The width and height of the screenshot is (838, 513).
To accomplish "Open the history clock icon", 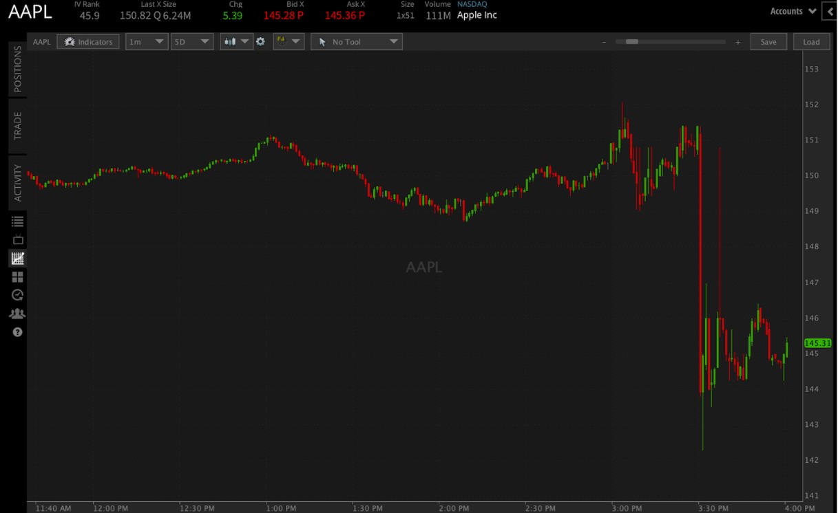I will [x=17, y=295].
